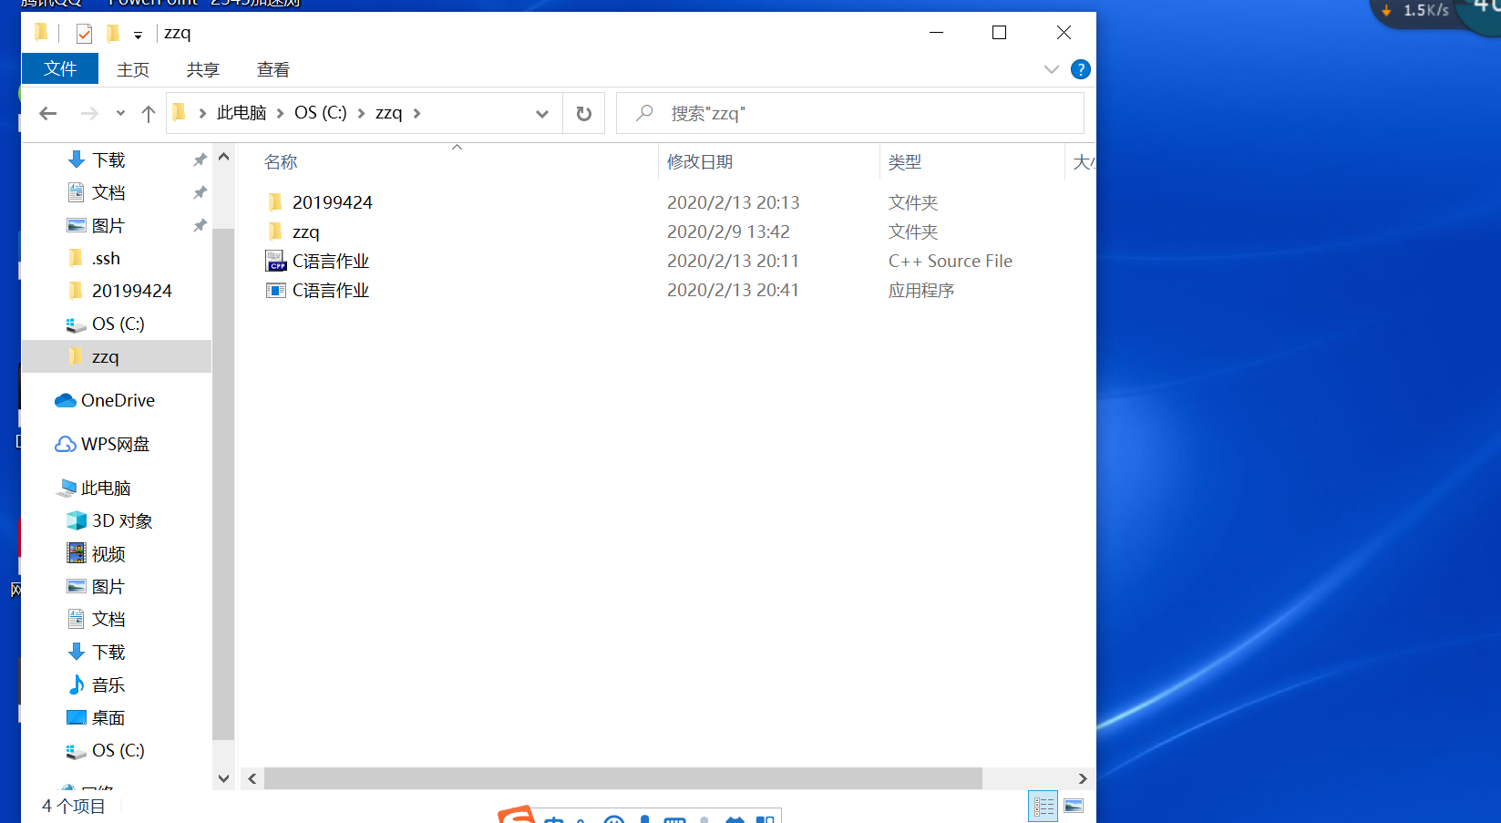
Task: Open the Customize Quick Access Toolbar dropdown
Action: (x=138, y=36)
